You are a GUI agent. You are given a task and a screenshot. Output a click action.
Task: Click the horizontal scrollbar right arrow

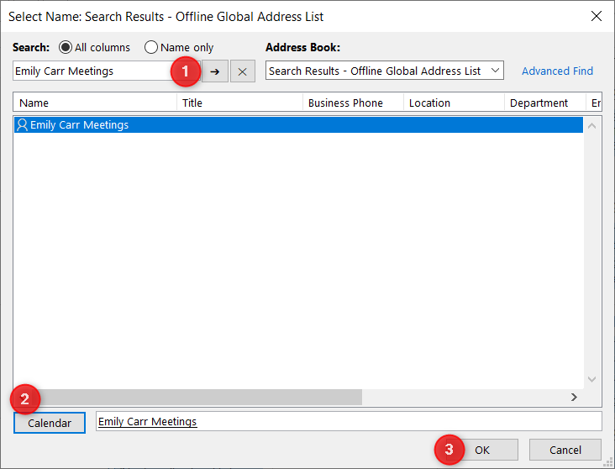574,398
